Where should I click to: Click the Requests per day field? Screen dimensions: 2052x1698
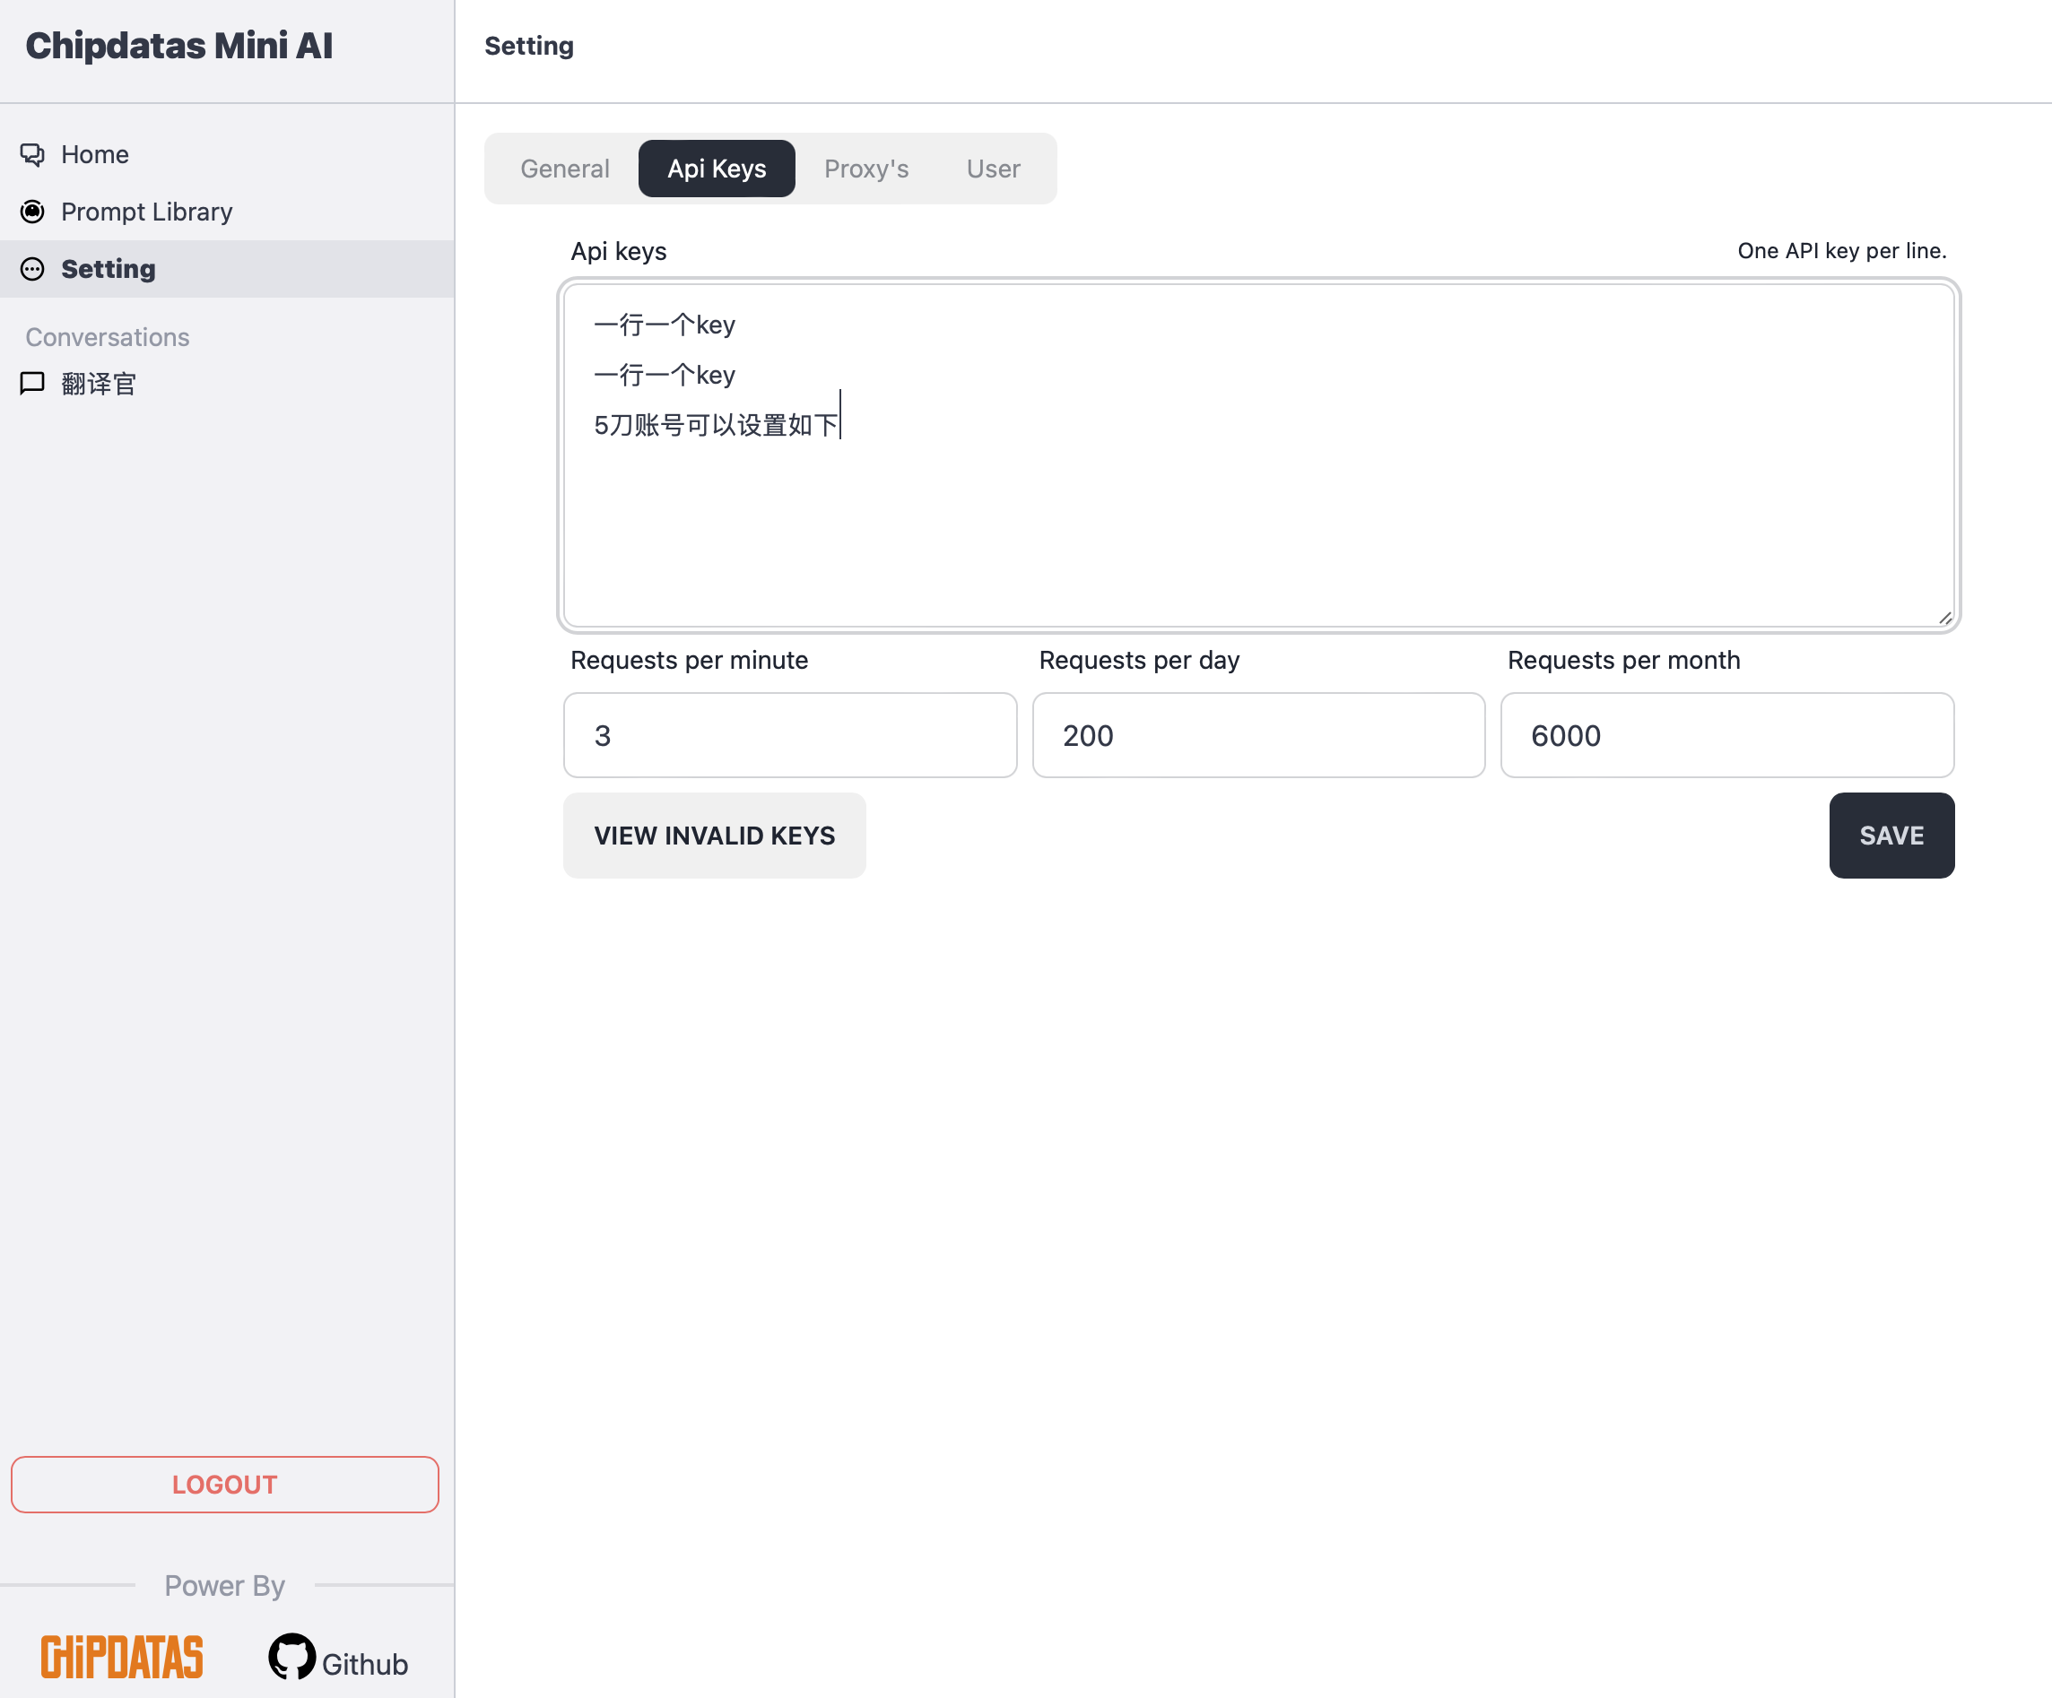tap(1257, 736)
